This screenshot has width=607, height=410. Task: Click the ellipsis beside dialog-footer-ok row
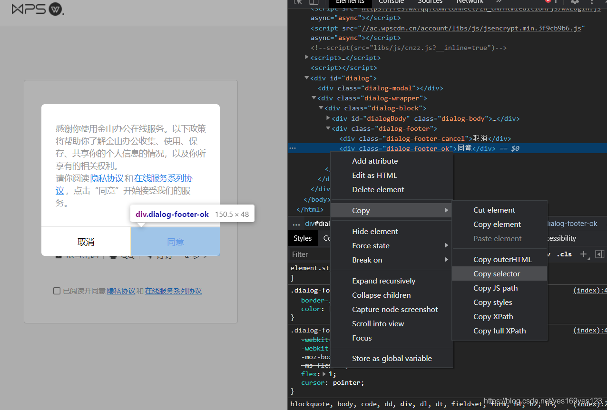(293, 148)
